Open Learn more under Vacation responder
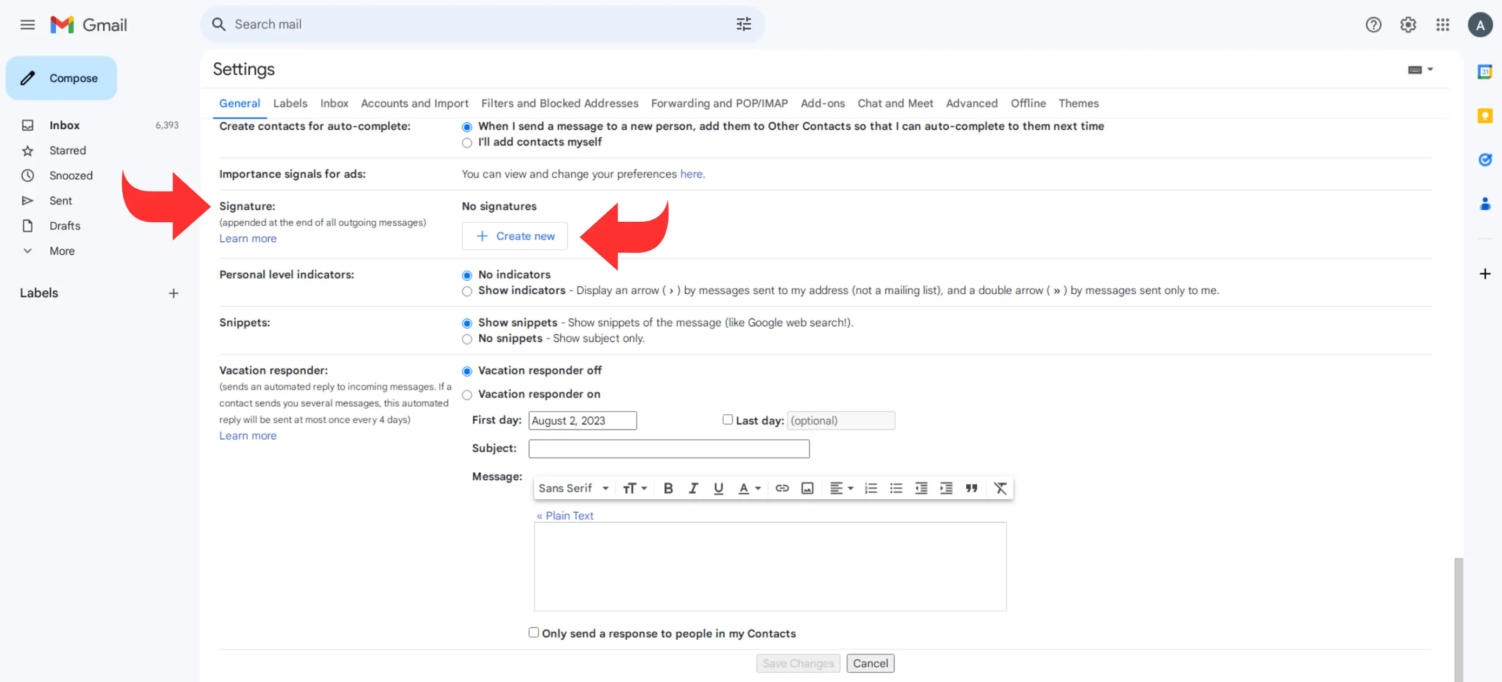Viewport: 1502px width, 682px height. click(247, 435)
